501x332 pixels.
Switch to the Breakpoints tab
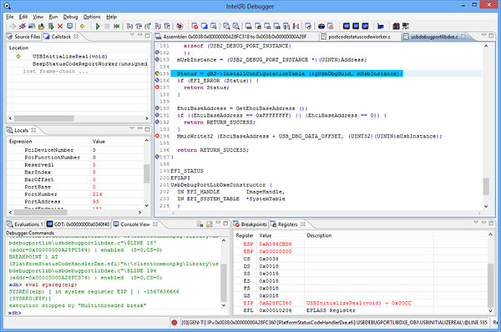(x=250, y=224)
